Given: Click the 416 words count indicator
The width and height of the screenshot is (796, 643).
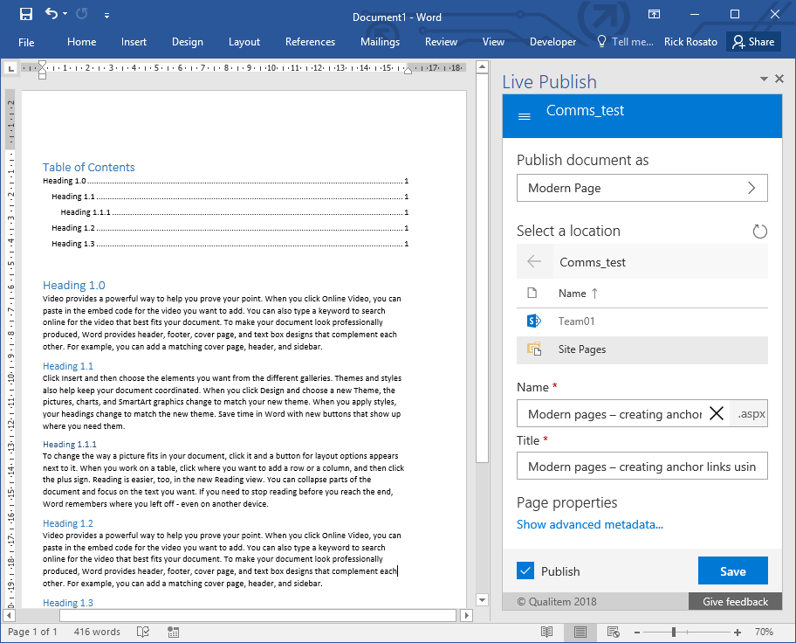Looking at the screenshot, I should pyautogui.click(x=97, y=632).
